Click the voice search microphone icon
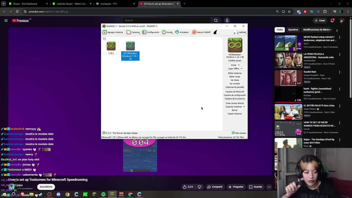The image size is (352, 198). click(x=227, y=20)
